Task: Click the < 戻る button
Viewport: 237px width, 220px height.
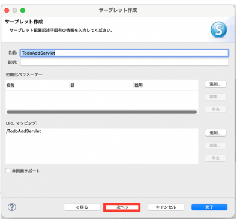Action: point(82,207)
